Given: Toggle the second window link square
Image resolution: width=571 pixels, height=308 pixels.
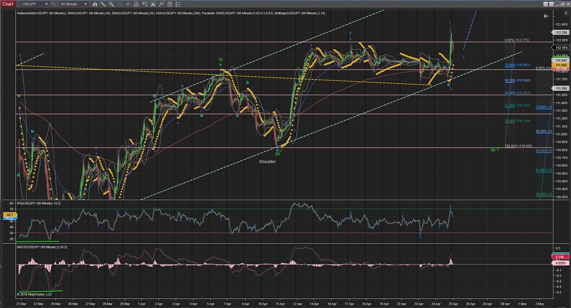Looking at the screenshot, I should click(551, 4).
